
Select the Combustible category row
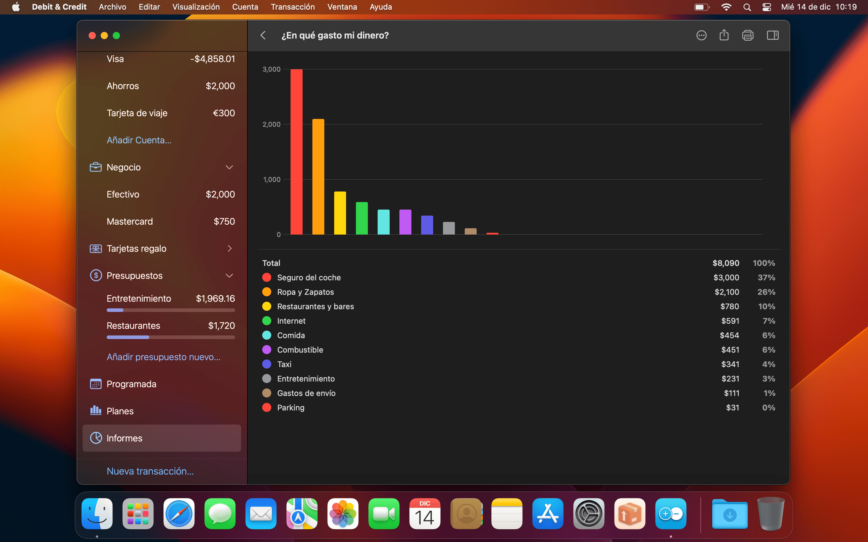519,350
